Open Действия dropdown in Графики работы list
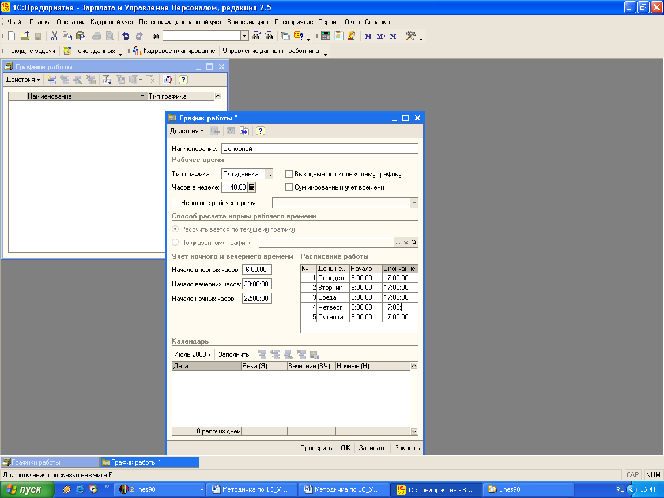This screenshot has width=664, height=498. (23, 80)
